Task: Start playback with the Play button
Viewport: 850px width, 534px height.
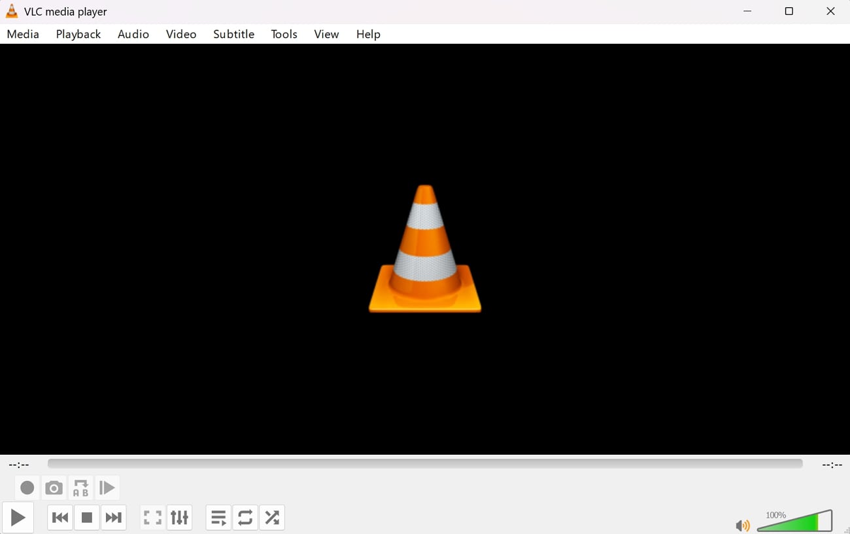Action: tap(18, 518)
